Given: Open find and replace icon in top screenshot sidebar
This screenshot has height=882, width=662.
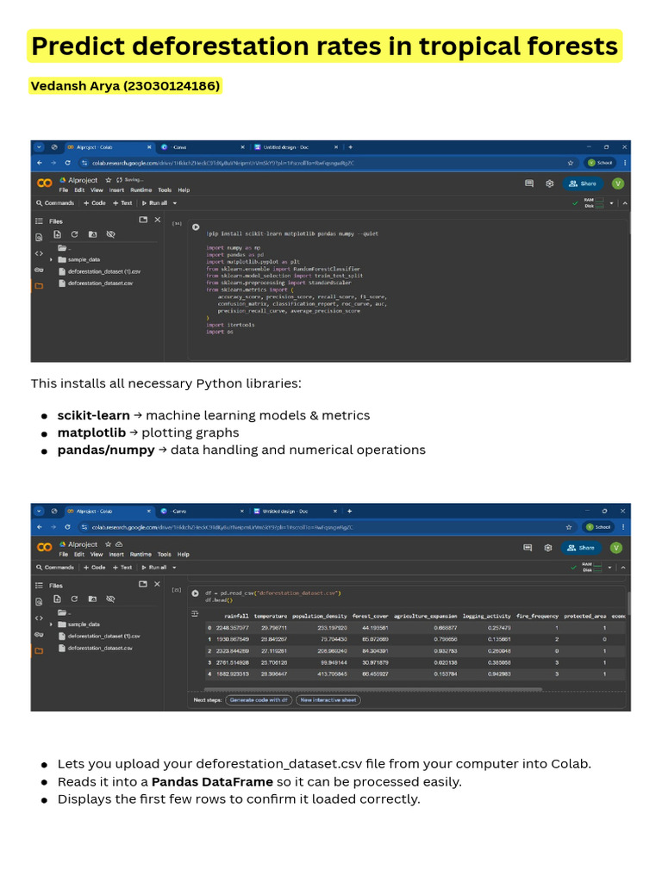Looking at the screenshot, I should point(39,238).
